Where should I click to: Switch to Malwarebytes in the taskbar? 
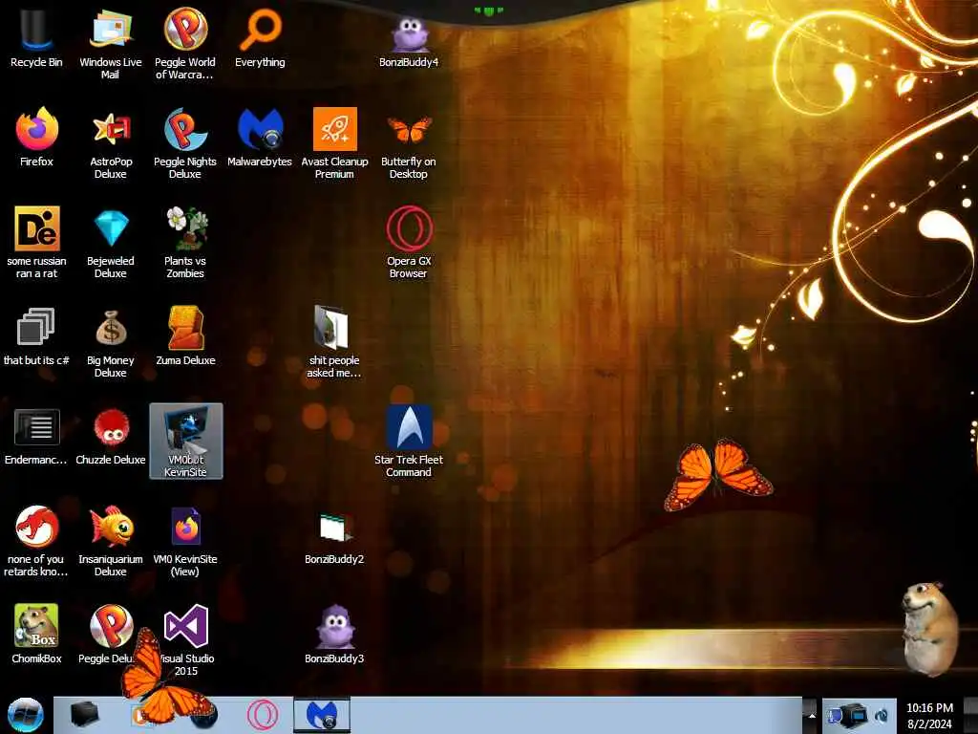[322, 715]
